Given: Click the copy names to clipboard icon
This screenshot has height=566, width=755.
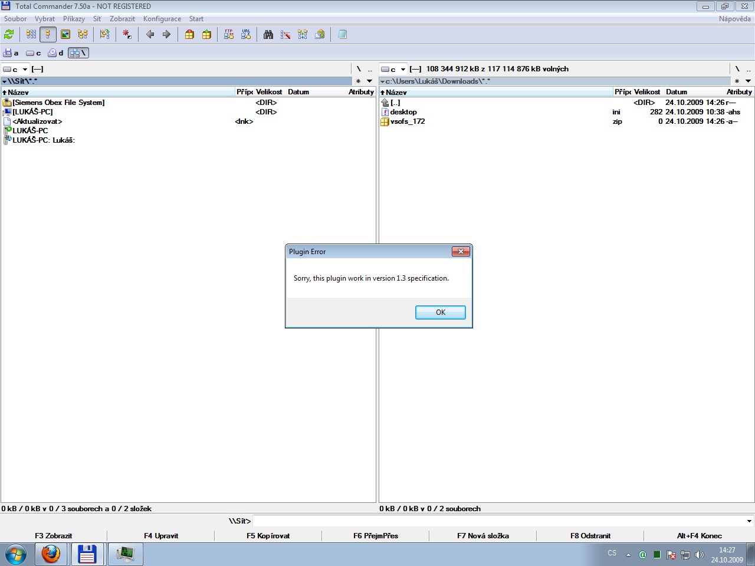Looking at the screenshot, I should coord(320,34).
